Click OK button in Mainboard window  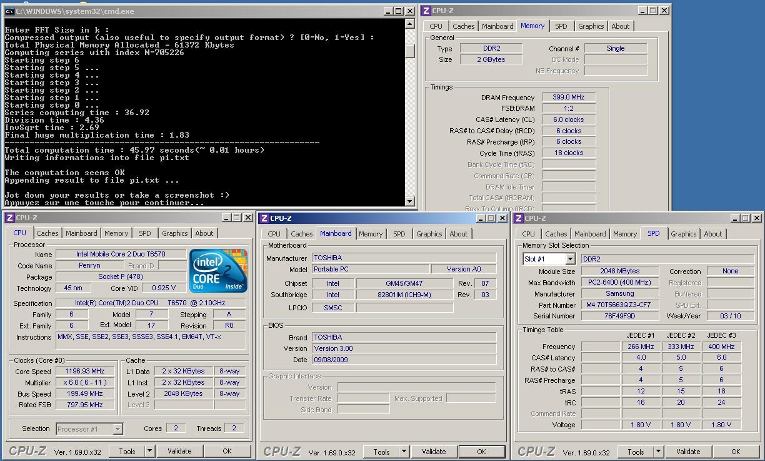tap(481, 451)
